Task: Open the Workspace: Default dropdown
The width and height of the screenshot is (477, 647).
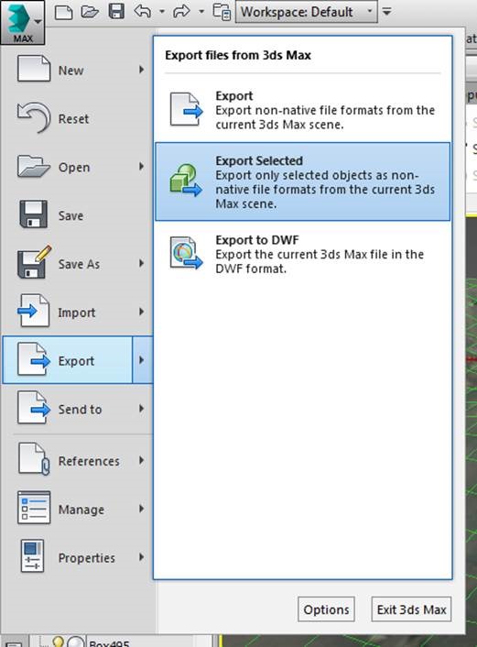Action: 307,12
